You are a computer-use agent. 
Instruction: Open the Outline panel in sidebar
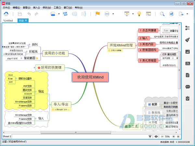click(188, 28)
